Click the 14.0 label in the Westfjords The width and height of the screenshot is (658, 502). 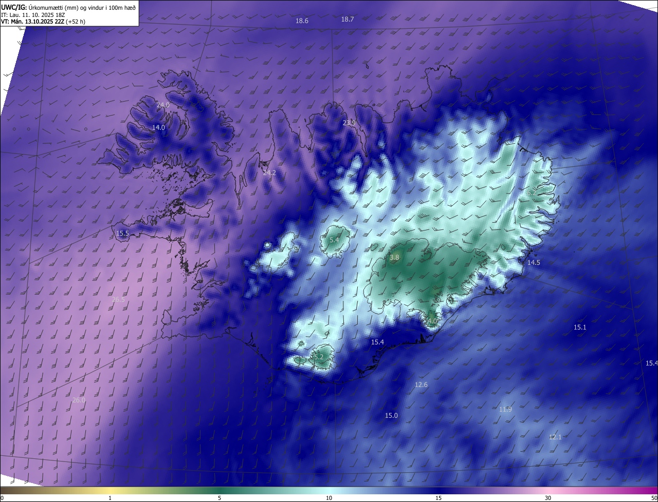(x=158, y=127)
